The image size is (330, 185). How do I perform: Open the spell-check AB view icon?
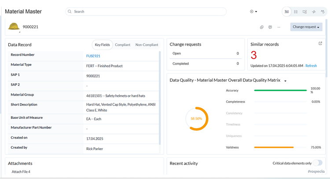pyautogui.click(x=323, y=12)
